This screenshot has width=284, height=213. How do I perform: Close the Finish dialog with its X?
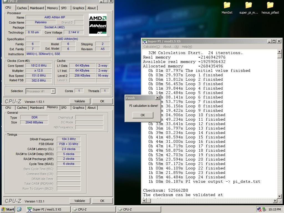pyautogui.click(x=158, y=98)
